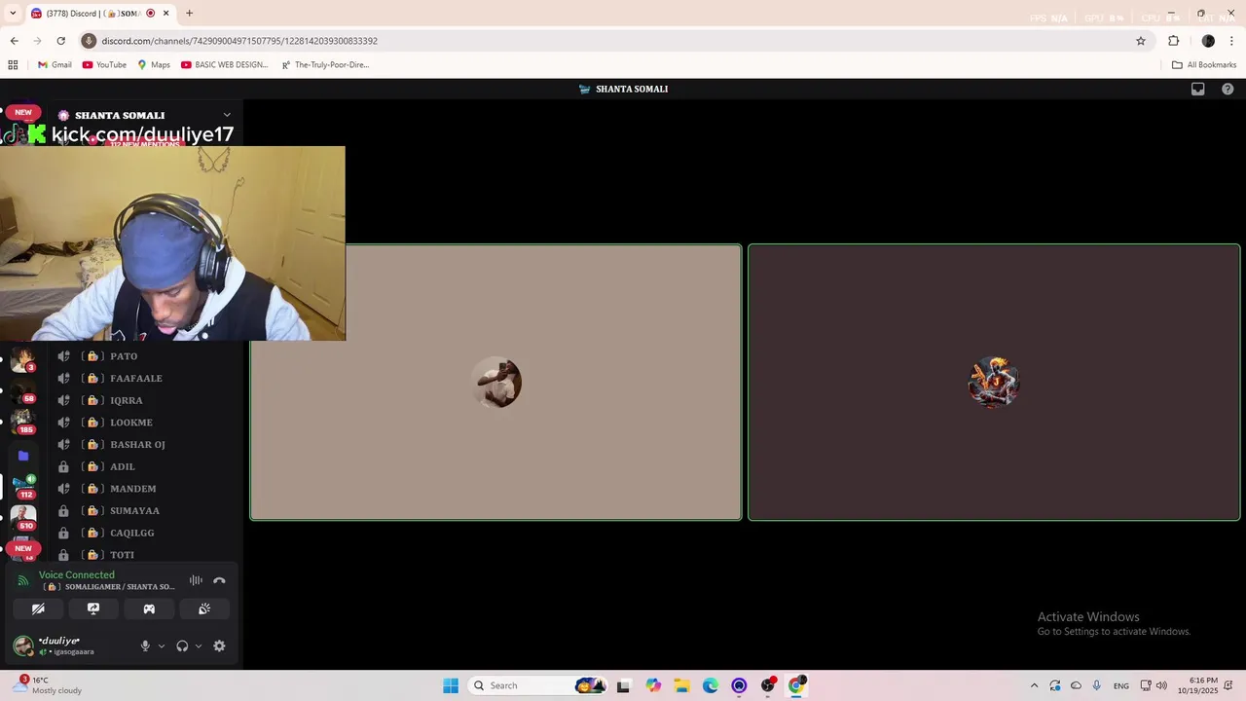Go back in browser
Screen dimensions: 1246x701
coord(14,41)
